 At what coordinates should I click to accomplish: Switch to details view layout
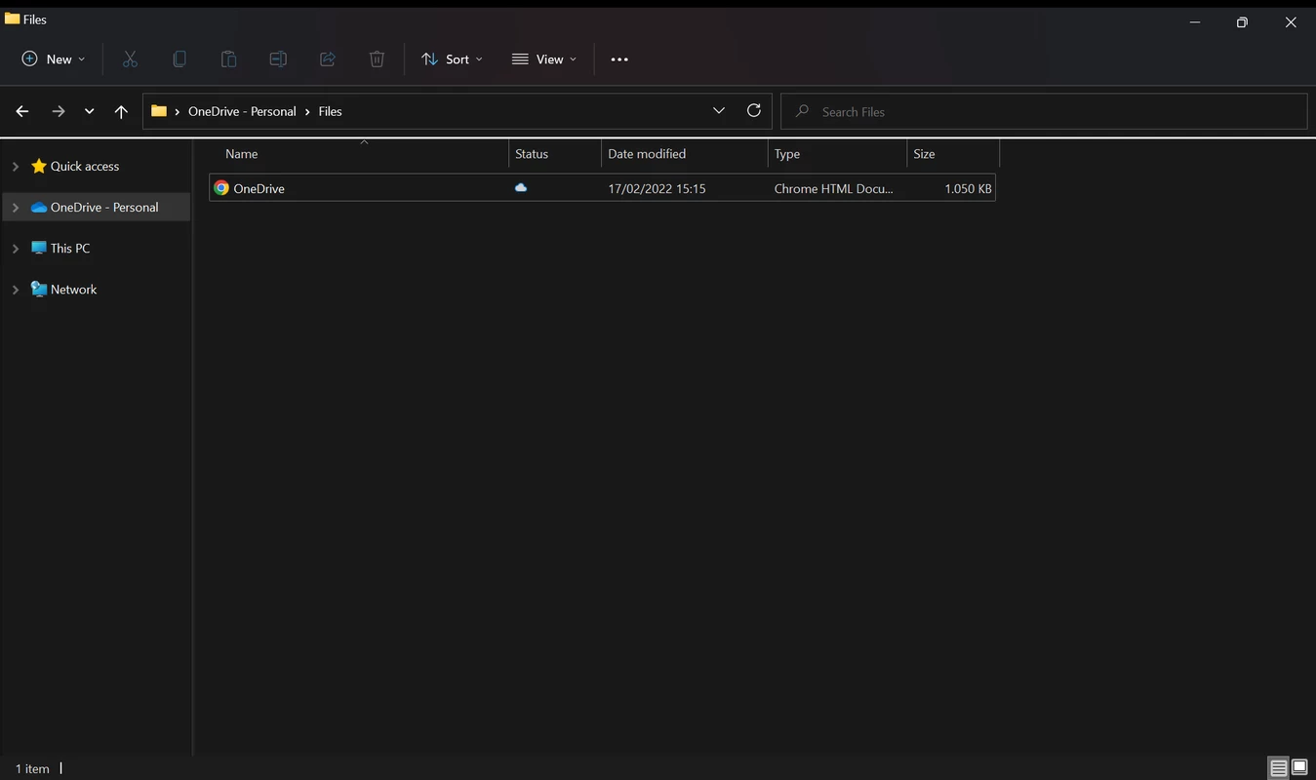pyautogui.click(x=1278, y=768)
